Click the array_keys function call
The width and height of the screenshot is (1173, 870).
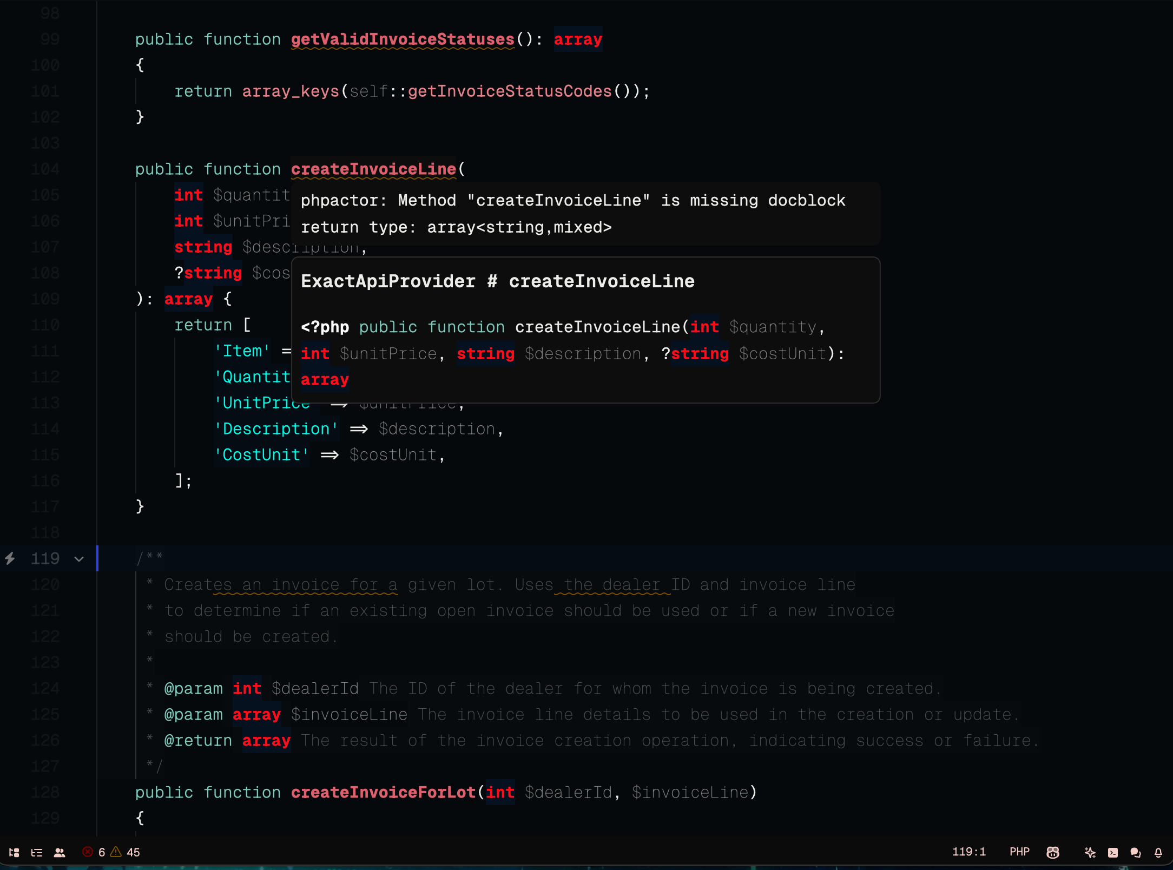[x=291, y=91]
